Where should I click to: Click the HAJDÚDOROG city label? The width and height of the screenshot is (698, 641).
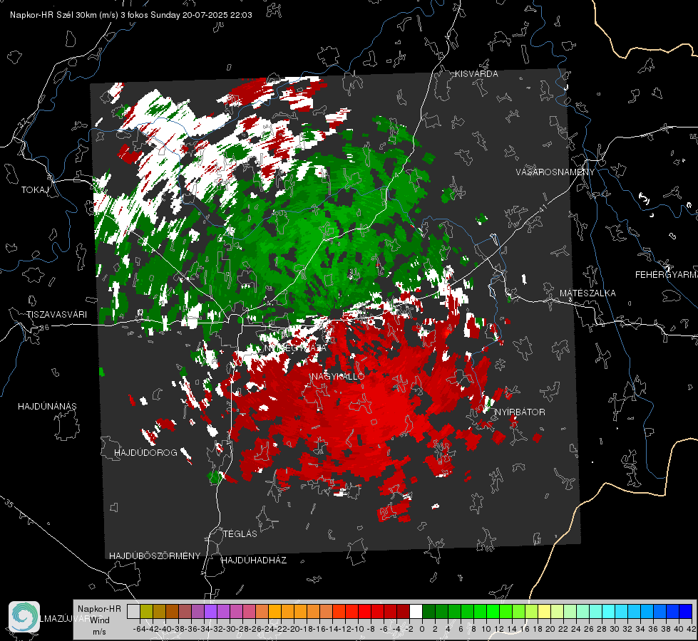(x=145, y=452)
